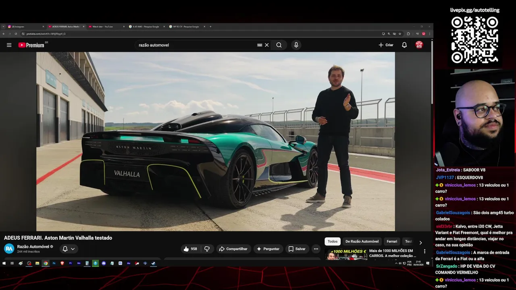Viewport: 516px width, 290px height.
Task: Open the YouTube hamburger guide menu
Action: coord(9,45)
